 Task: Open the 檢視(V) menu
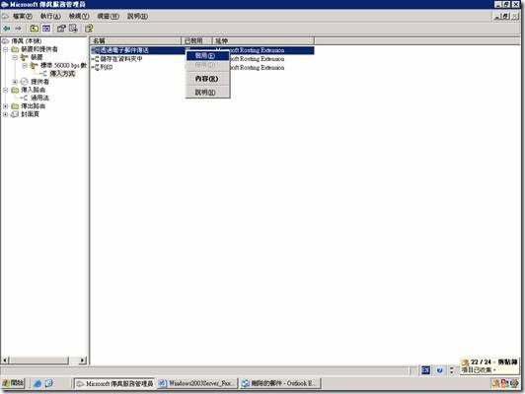tap(79, 17)
